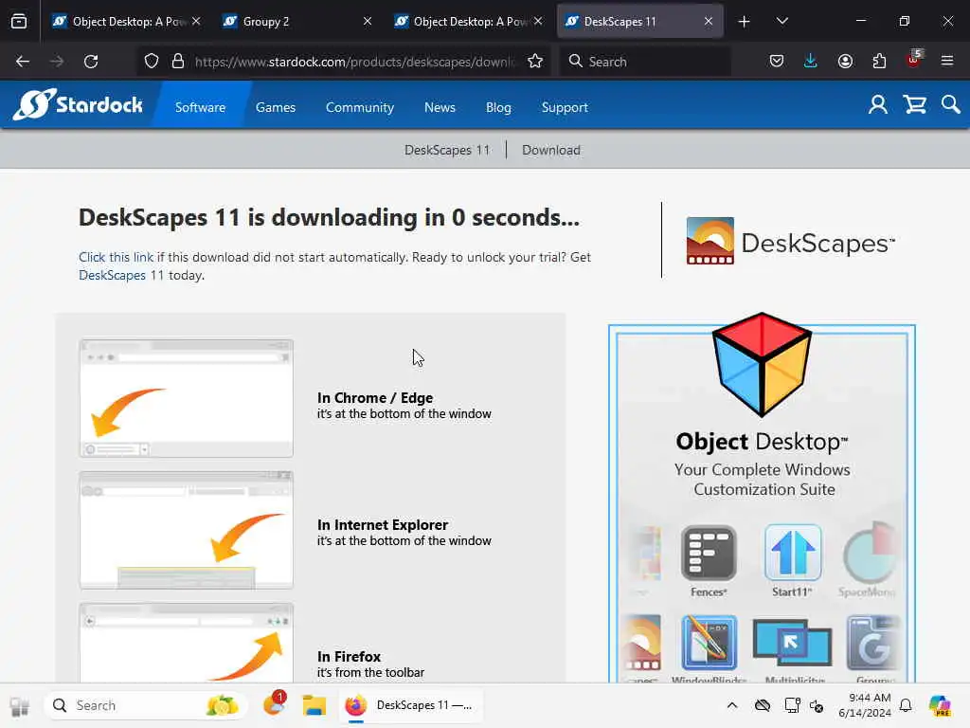
Task: Reload the current page
Action: pyautogui.click(x=91, y=62)
